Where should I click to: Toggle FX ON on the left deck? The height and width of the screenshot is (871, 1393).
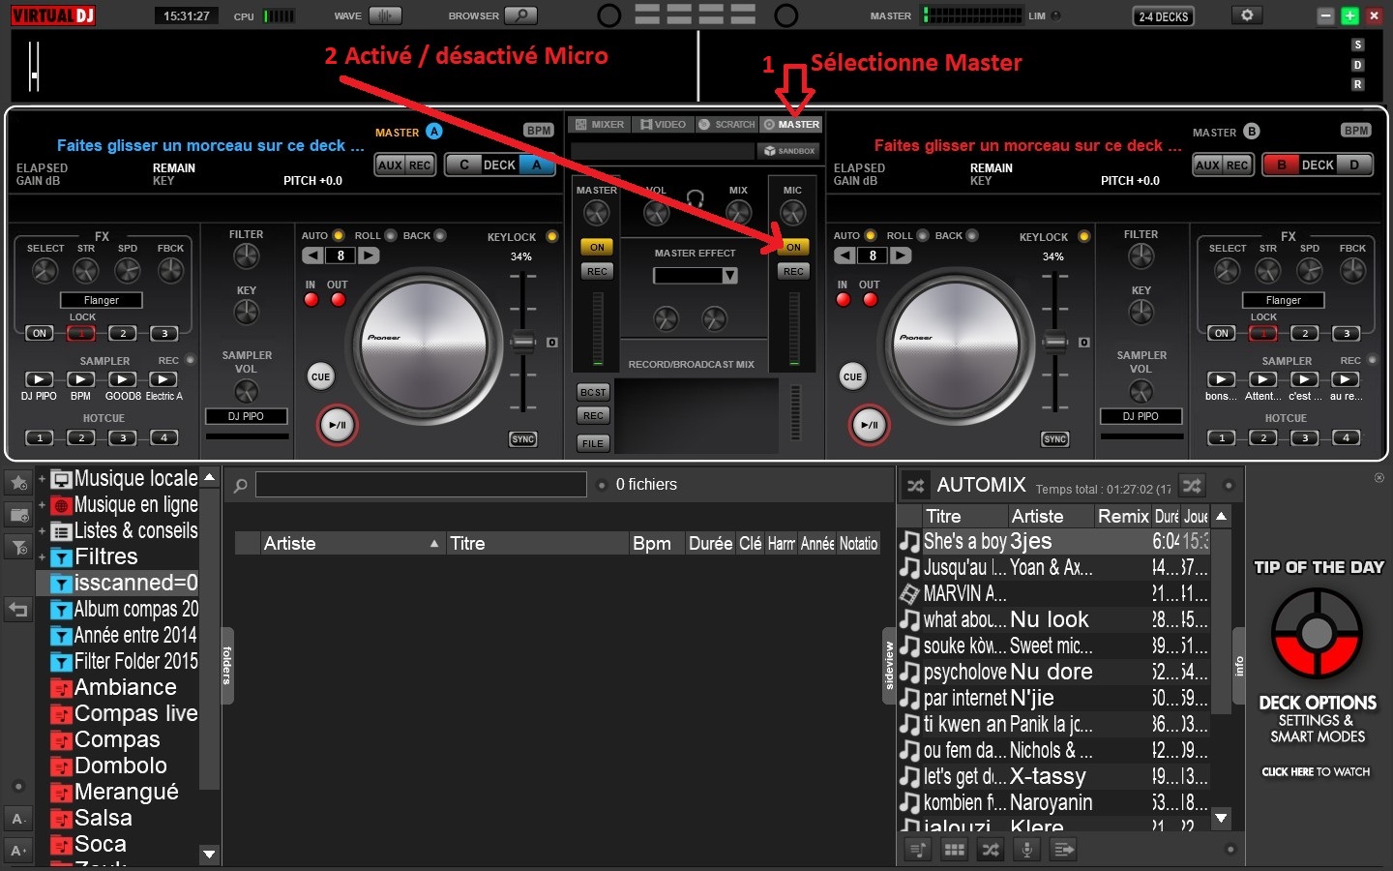(x=40, y=333)
